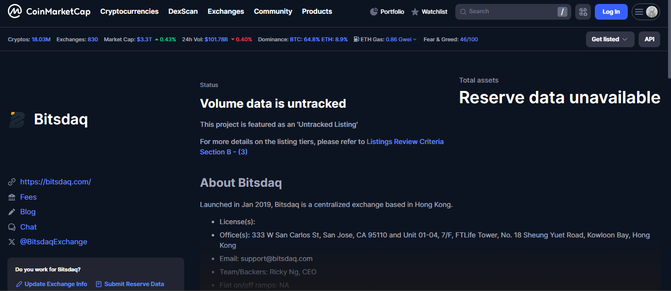
Task: Open the hamburger profile menu
Action: (639, 12)
